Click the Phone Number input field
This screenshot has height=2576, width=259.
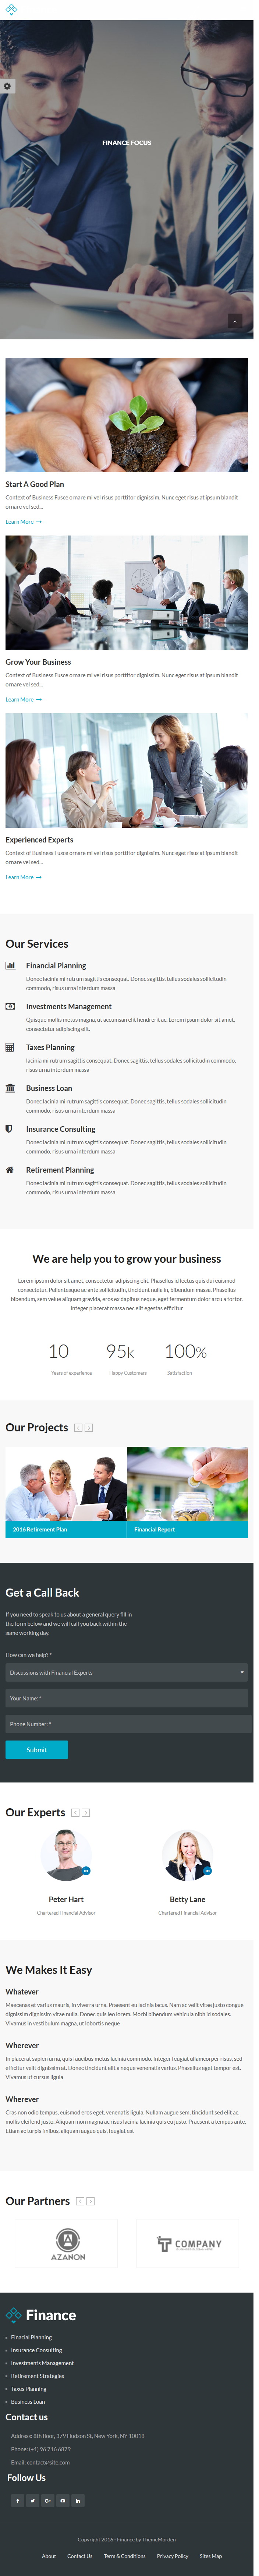tap(127, 1724)
